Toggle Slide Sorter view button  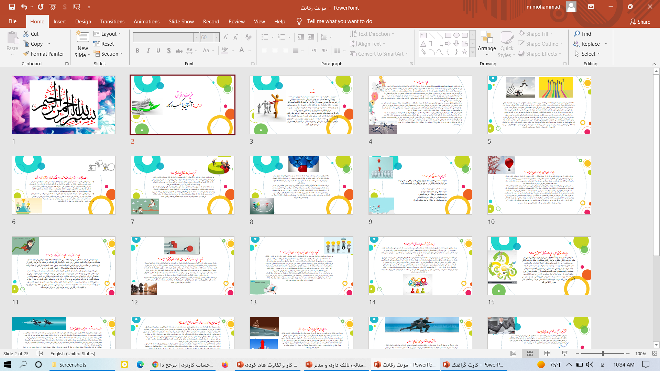[530, 353]
